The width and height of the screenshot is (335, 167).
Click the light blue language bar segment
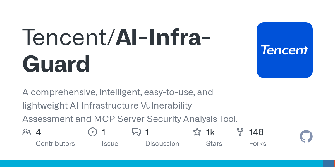pos(162,164)
